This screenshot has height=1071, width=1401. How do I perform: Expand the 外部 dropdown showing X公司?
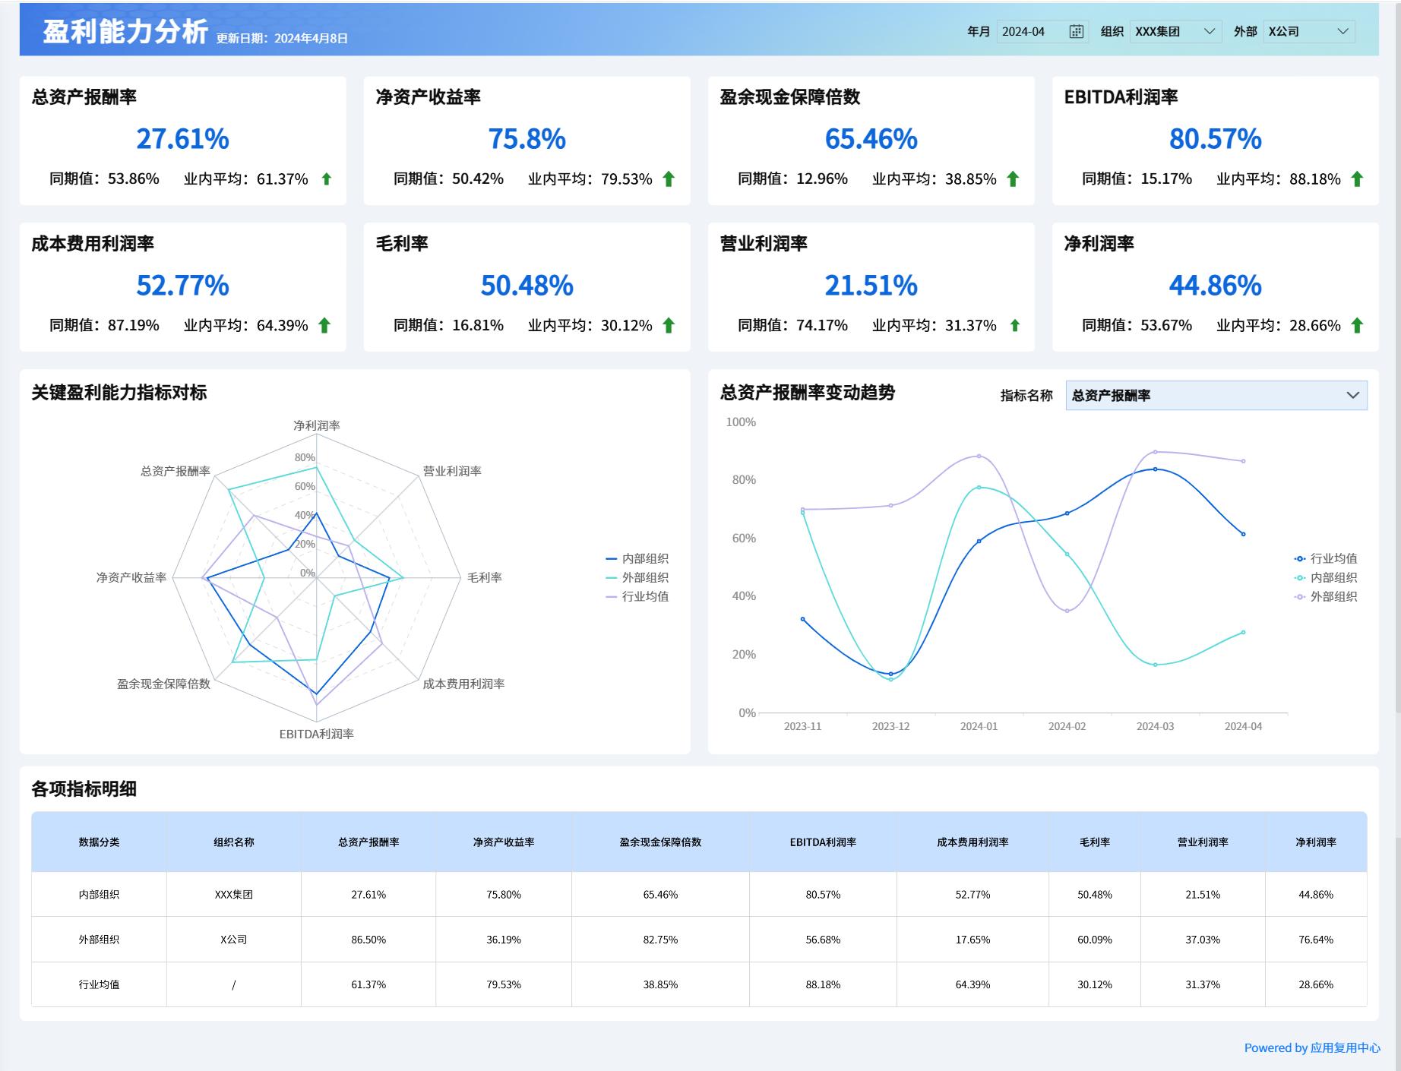(1307, 31)
